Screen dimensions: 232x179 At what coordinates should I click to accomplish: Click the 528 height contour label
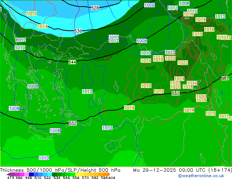(x=95, y=8)
